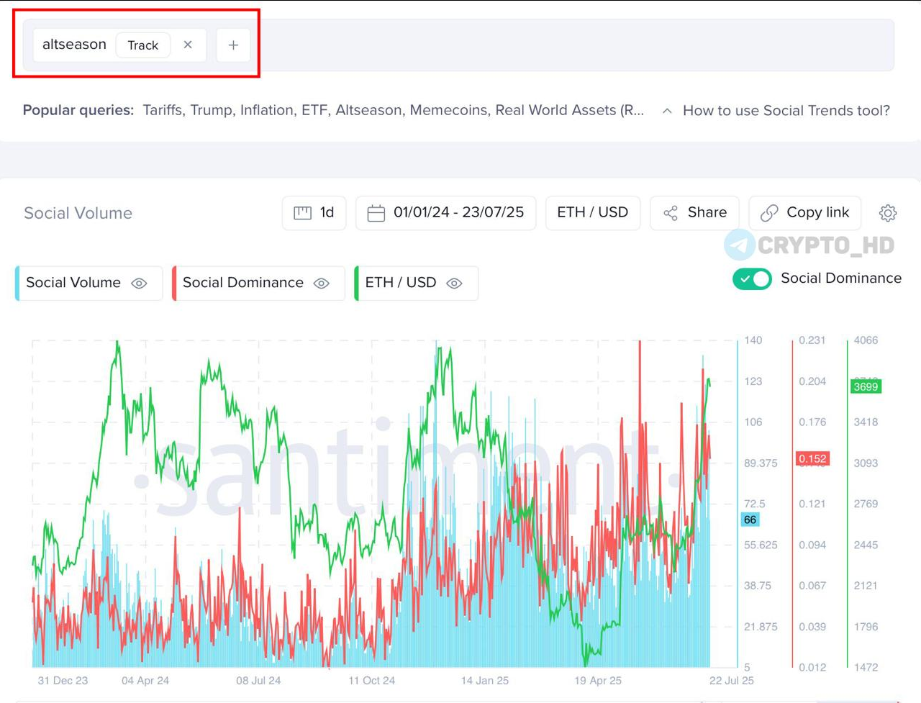921x703 pixels.
Task: Click the Share icon button
Action: coord(671,213)
